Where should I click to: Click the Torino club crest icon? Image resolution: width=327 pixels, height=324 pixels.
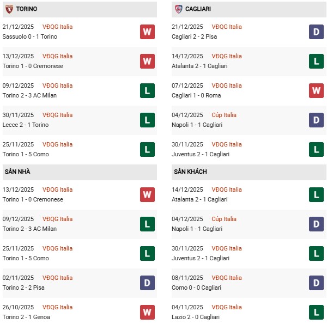(9, 9)
